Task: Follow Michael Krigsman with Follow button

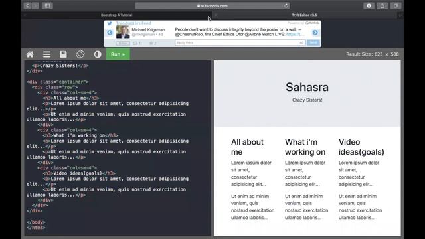Action: (123, 43)
